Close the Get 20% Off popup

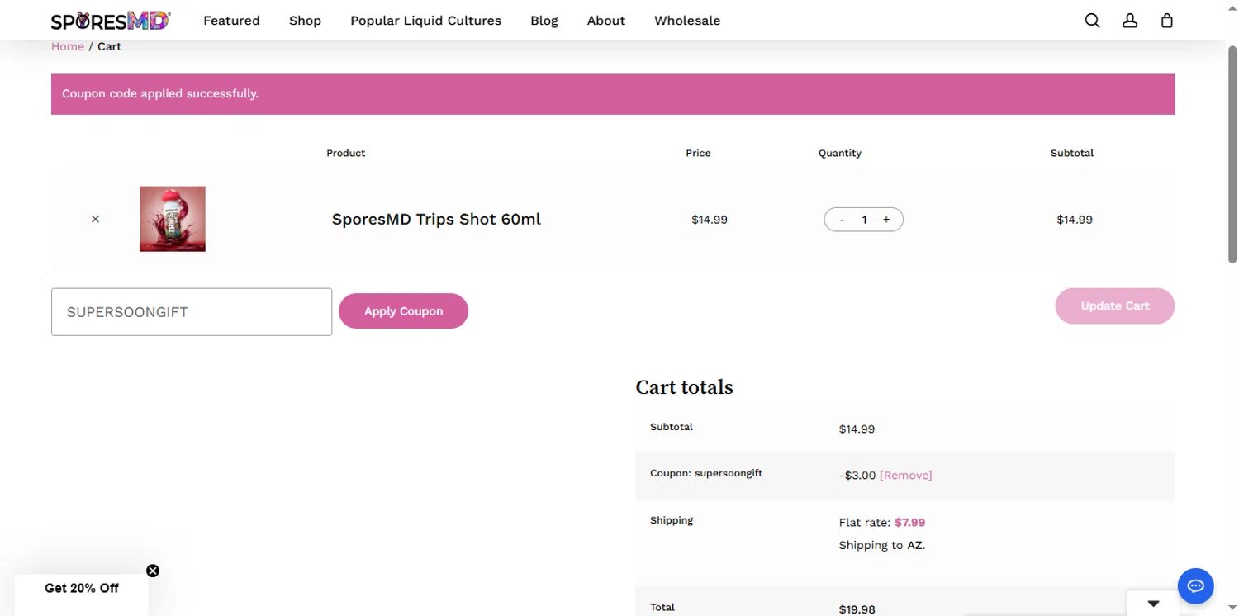pyautogui.click(x=153, y=571)
